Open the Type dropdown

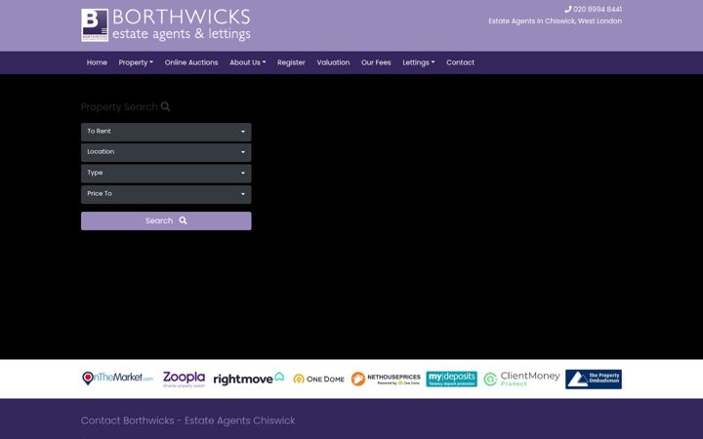pos(166,174)
